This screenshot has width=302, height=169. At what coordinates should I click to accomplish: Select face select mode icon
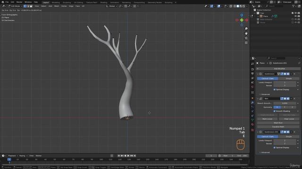pos(31,6)
